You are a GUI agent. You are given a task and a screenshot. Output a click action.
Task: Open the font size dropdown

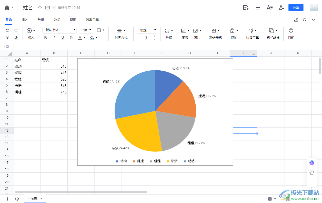pos(86,30)
